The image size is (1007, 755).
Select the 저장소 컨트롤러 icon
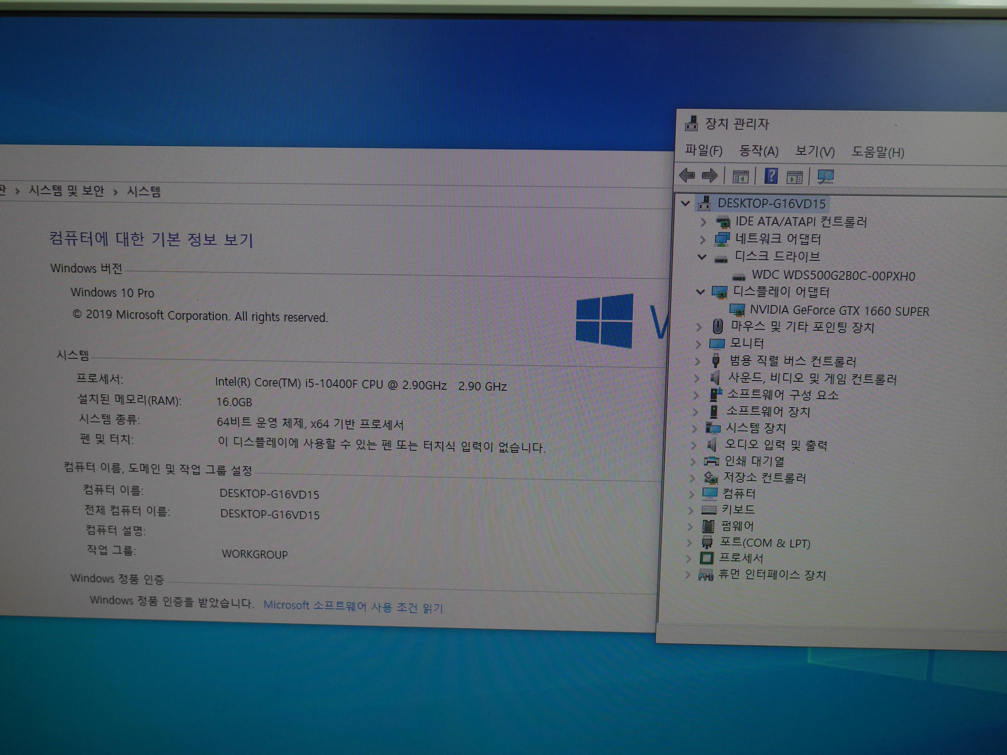pyautogui.click(x=710, y=477)
